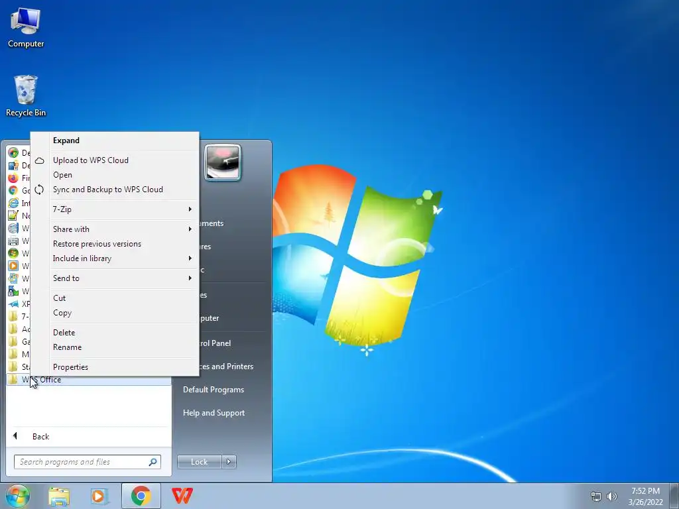This screenshot has width=679, height=509.
Task: Open the volume speaker icon in tray
Action: click(x=612, y=496)
